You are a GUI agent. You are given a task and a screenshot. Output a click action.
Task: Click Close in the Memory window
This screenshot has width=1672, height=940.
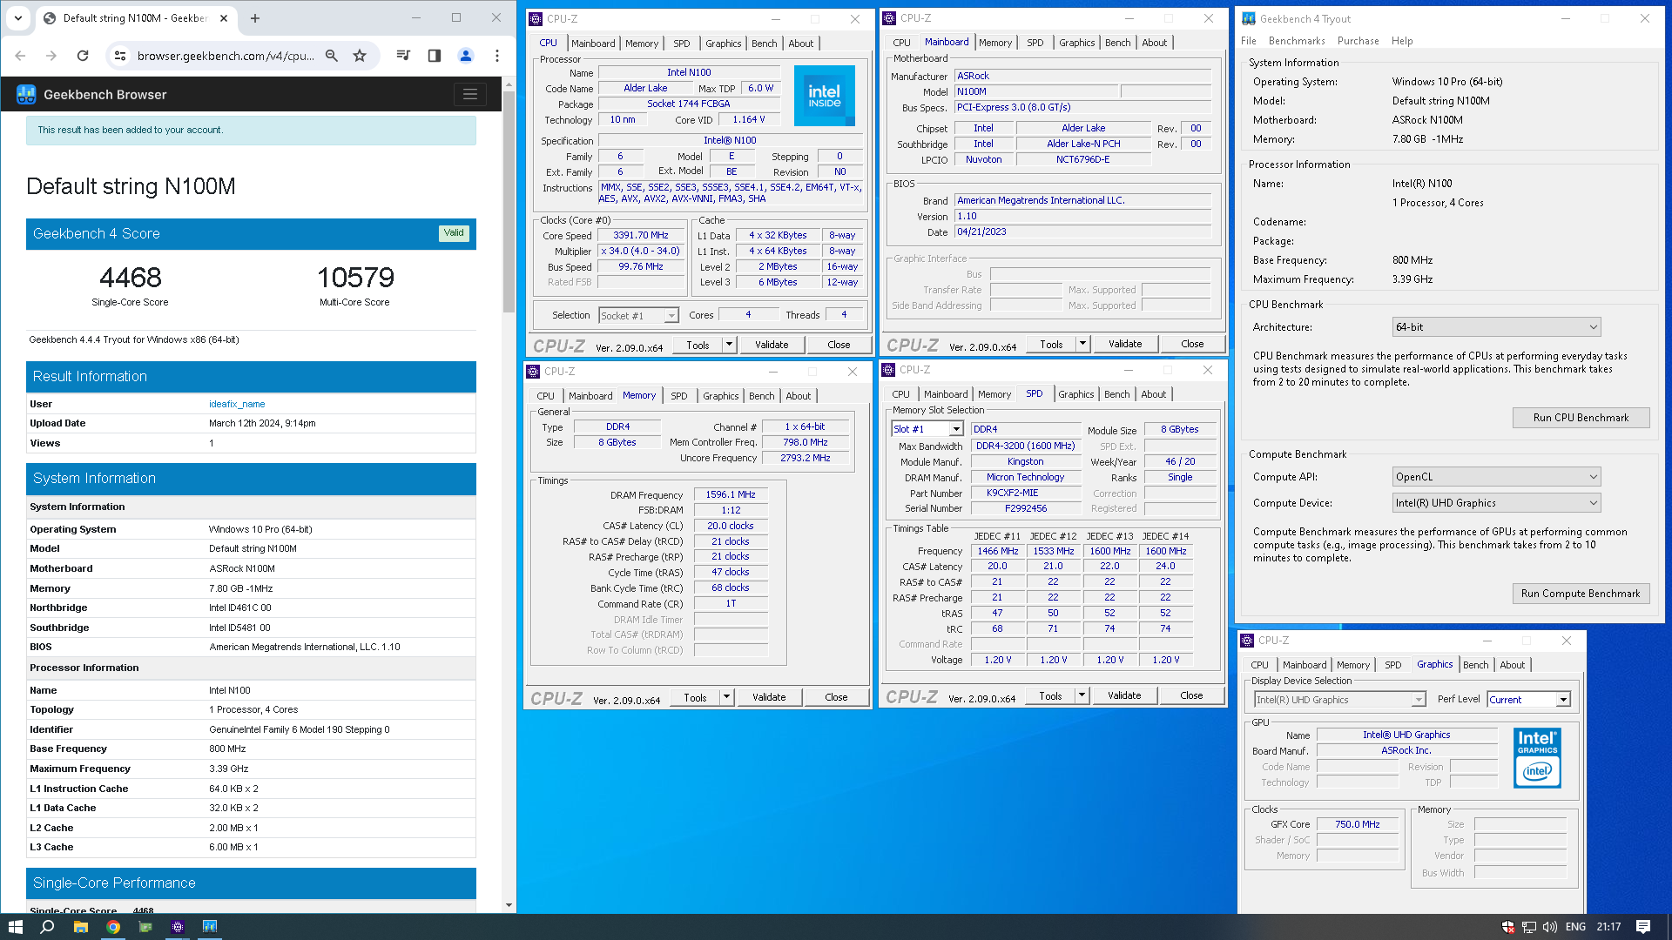pos(836,697)
